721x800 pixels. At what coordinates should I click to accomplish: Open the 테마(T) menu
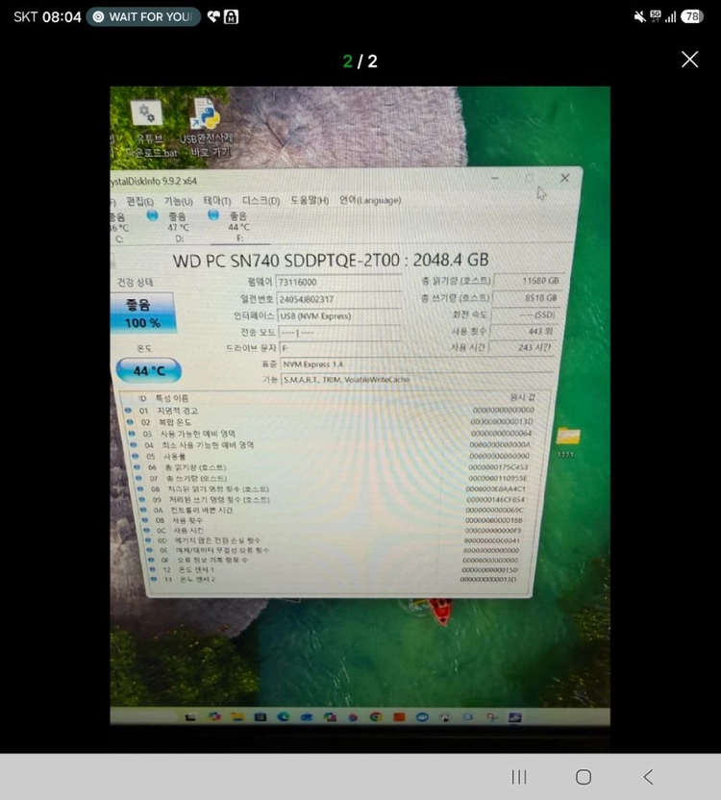217,201
